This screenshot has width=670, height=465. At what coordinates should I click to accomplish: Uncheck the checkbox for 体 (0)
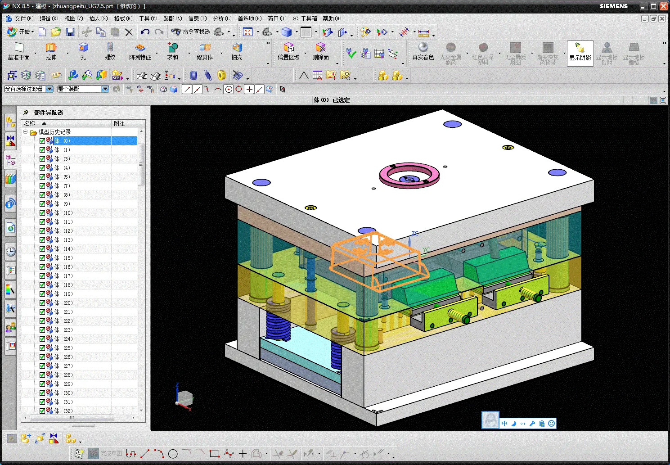42,141
